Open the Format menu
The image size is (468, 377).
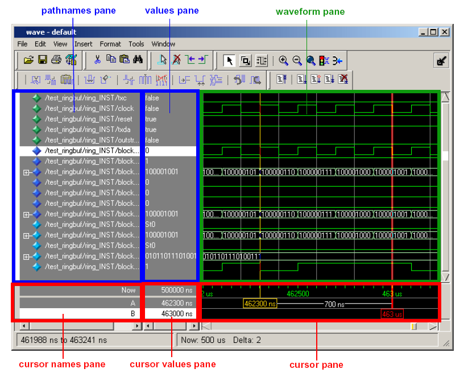[x=110, y=44]
